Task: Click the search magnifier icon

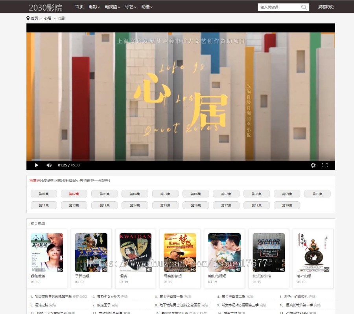Action: tap(304, 7)
